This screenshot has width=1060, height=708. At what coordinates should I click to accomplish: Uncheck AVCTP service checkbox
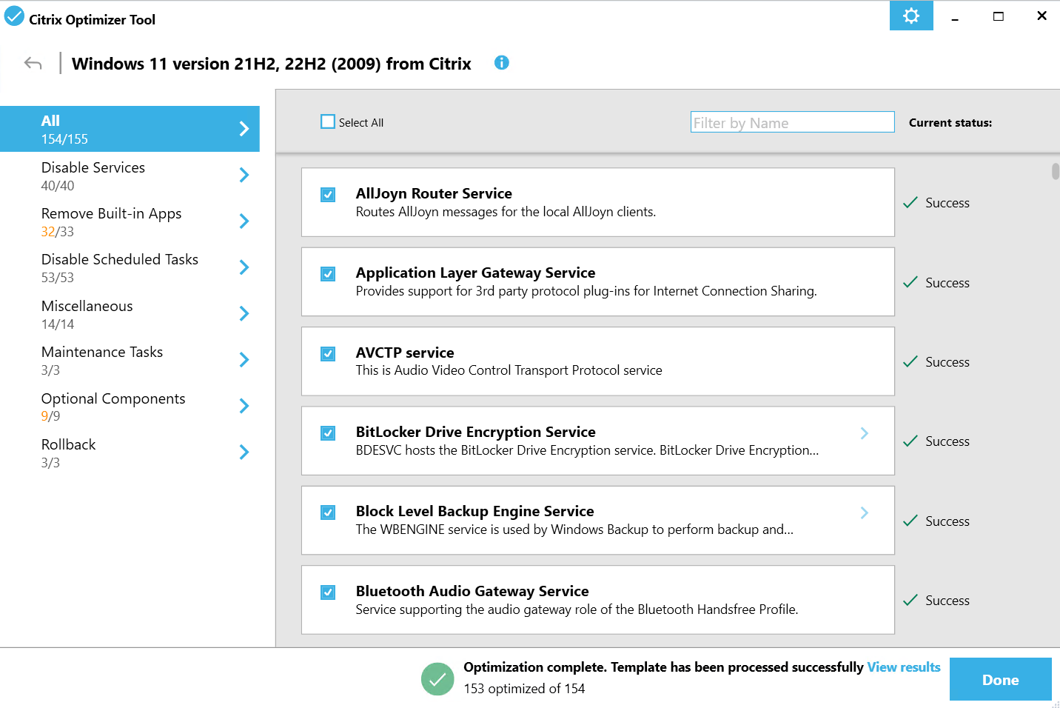coord(328,354)
